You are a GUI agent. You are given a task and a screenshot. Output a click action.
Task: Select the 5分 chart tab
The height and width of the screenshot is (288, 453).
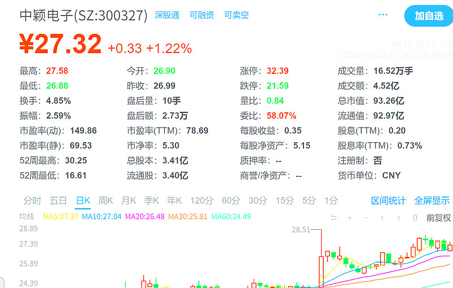(309, 200)
